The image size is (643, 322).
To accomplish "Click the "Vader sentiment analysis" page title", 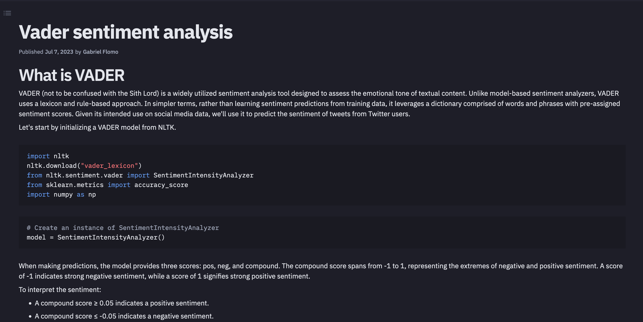I will point(125,32).
